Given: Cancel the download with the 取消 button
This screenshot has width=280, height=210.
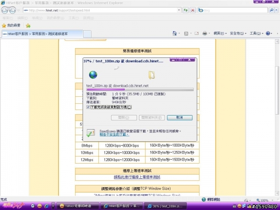Looking at the screenshot, I should tap(180, 118).
